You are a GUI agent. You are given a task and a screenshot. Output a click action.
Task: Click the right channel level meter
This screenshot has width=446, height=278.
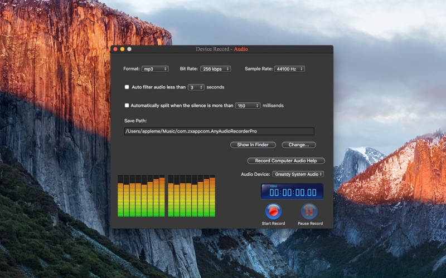coord(191,196)
